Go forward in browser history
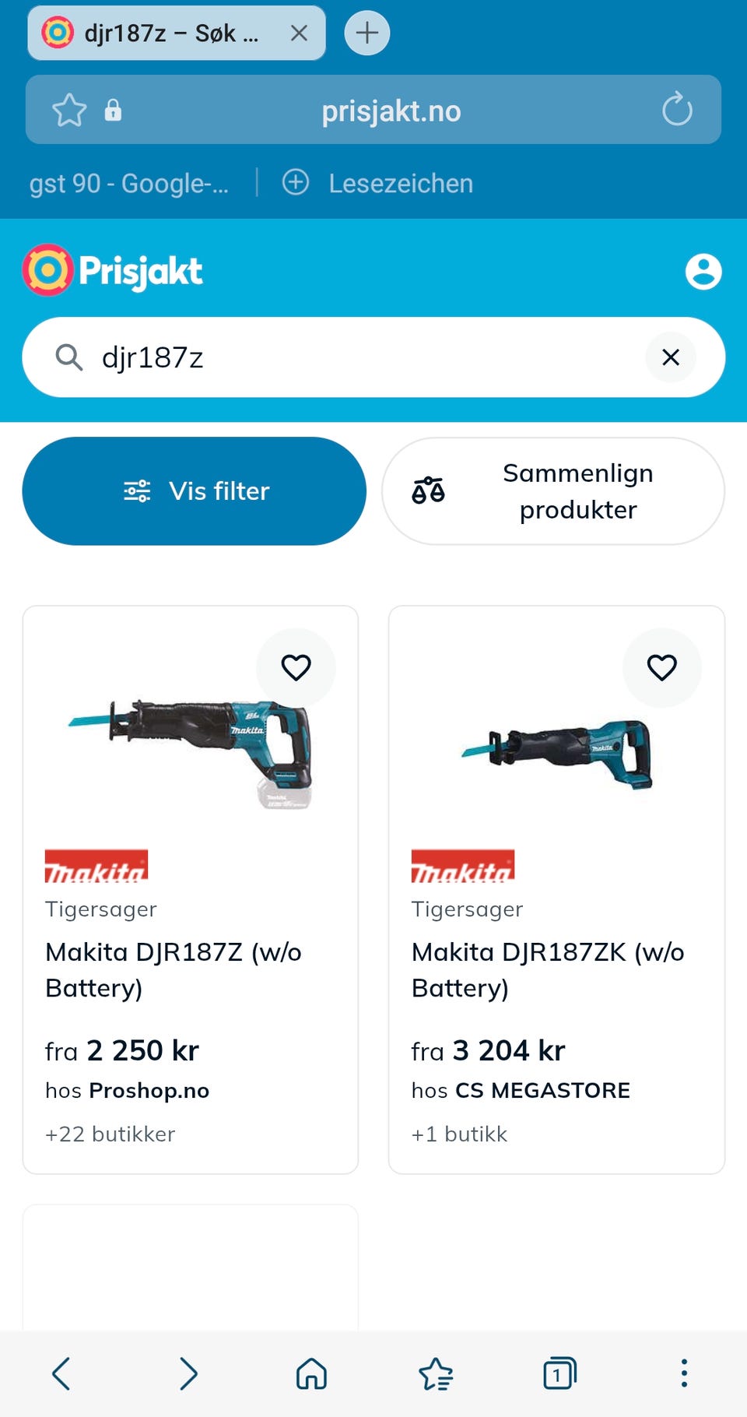Screen dimensions: 747x1417 tap(188, 1373)
